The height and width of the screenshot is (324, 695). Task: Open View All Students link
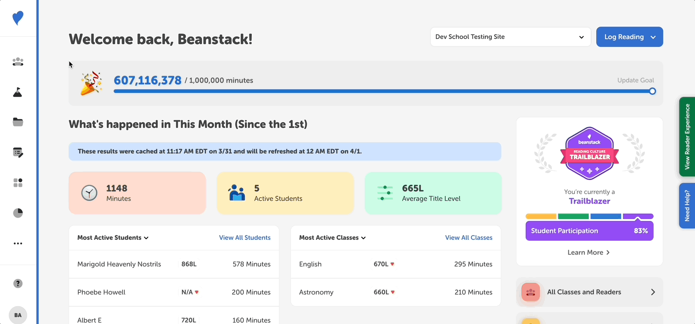click(245, 237)
